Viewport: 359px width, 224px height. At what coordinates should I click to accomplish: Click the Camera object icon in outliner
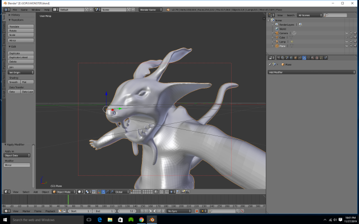pos(277,33)
